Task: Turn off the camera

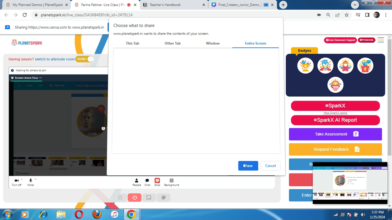Action: (16, 182)
